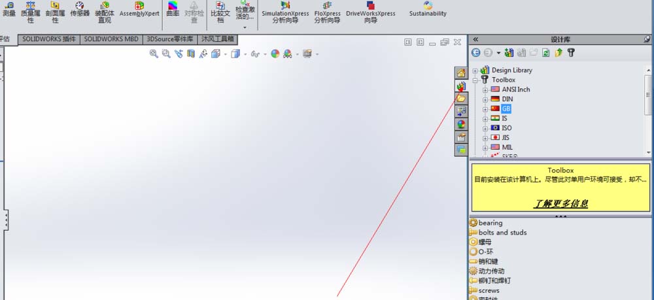Screen dimensions: 654x300
Task: Click Zoom to Fit in view toolbar
Action: click(x=154, y=54)
